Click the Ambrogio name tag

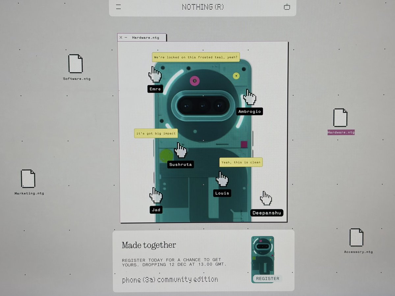[x=250, y=111]
